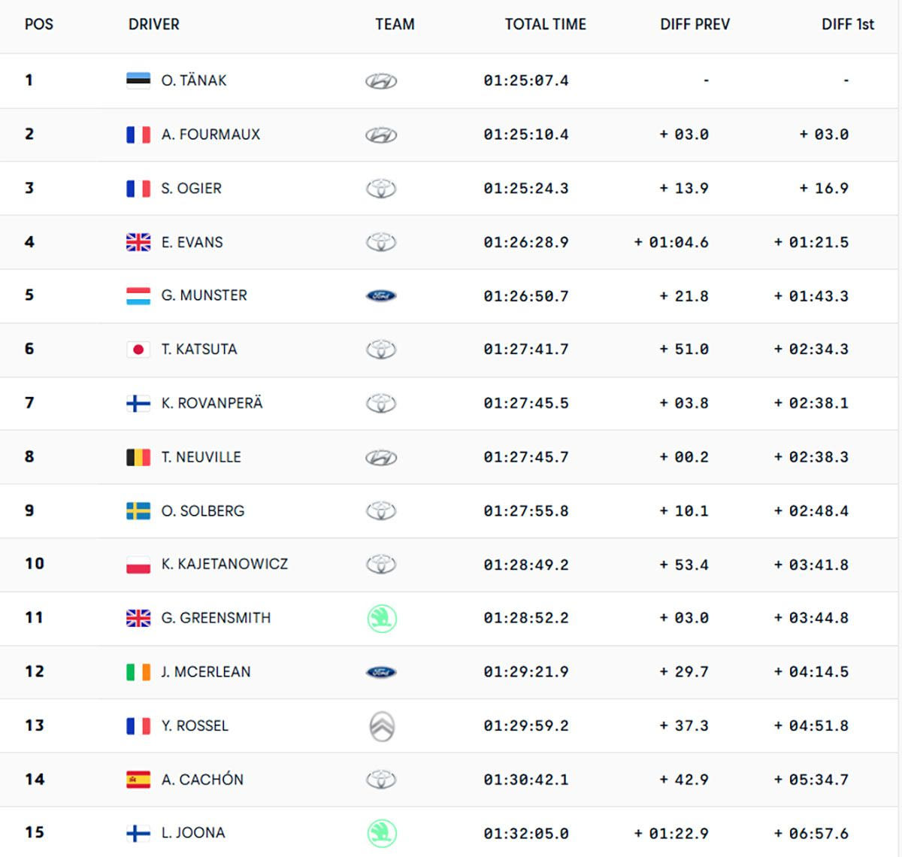Click the Toyota logo in Ogier's row
This screenshot has height=857, width=902.
(381, 189)
